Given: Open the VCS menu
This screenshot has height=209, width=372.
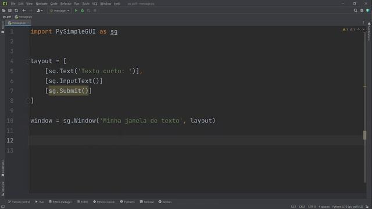Looking at the screenshot, I should (x=95, y=3).
